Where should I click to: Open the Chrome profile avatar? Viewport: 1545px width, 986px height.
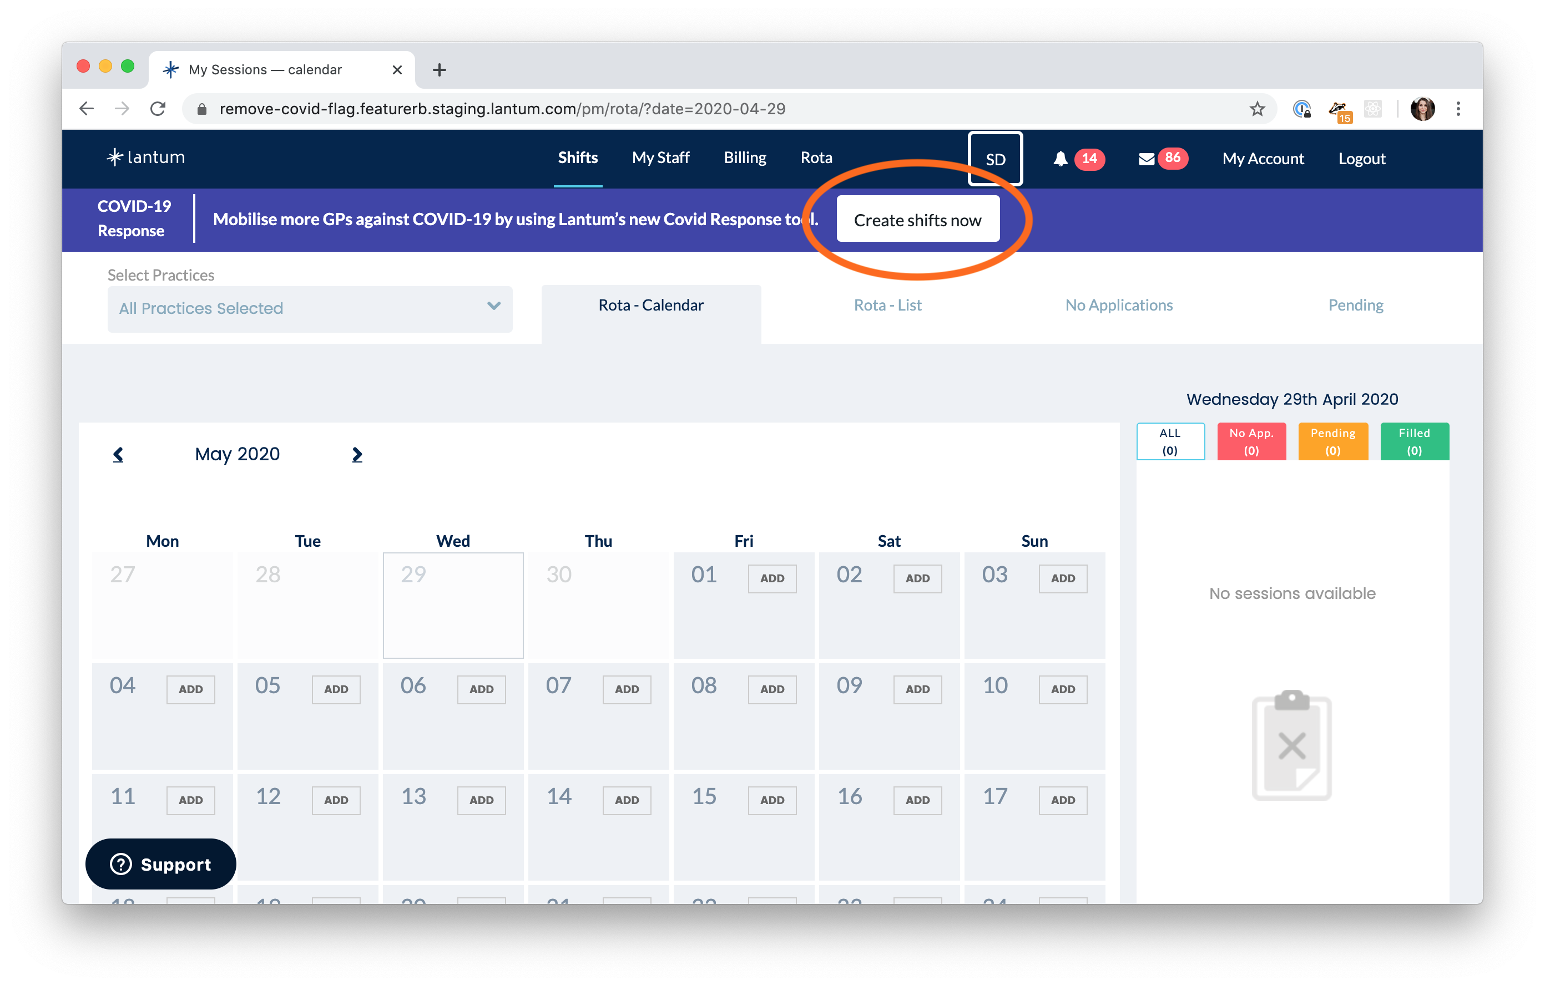point(1422,108)
